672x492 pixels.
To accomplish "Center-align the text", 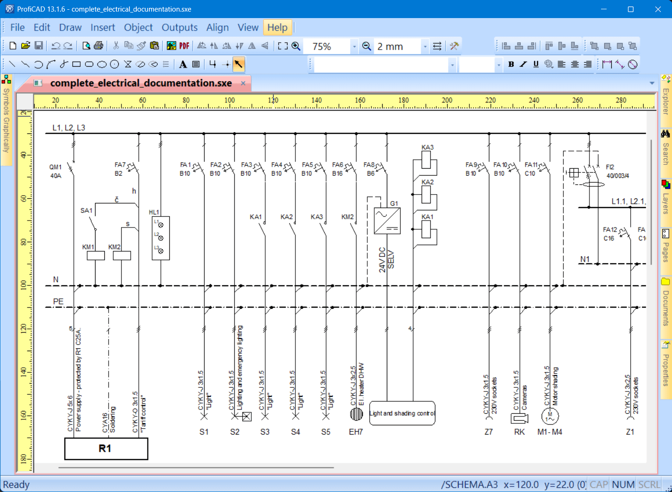I will tap(575, 64).
